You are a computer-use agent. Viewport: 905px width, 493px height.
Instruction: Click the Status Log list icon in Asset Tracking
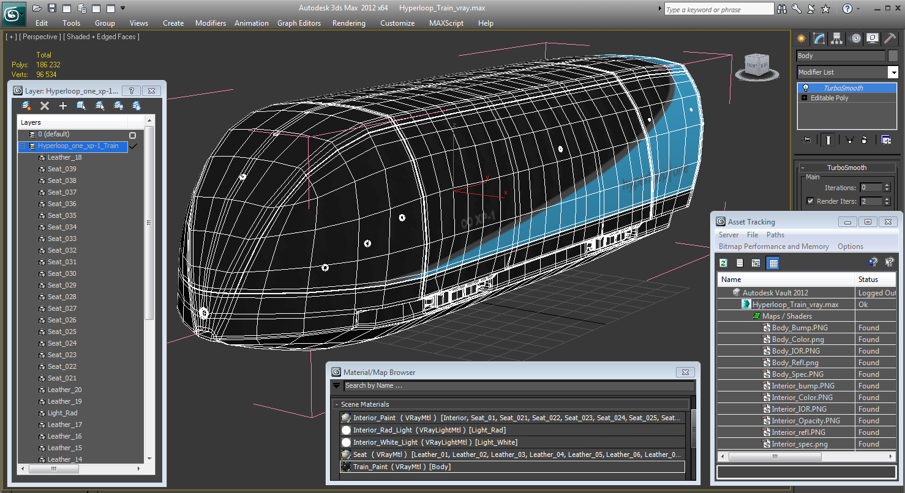[740, 263]
